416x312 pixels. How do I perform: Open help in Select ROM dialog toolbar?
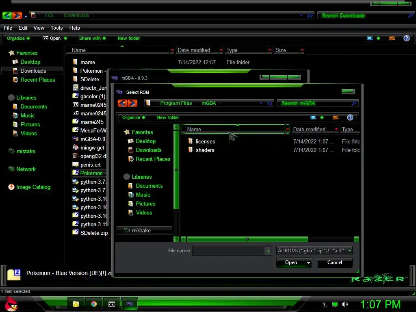[350, 117]
